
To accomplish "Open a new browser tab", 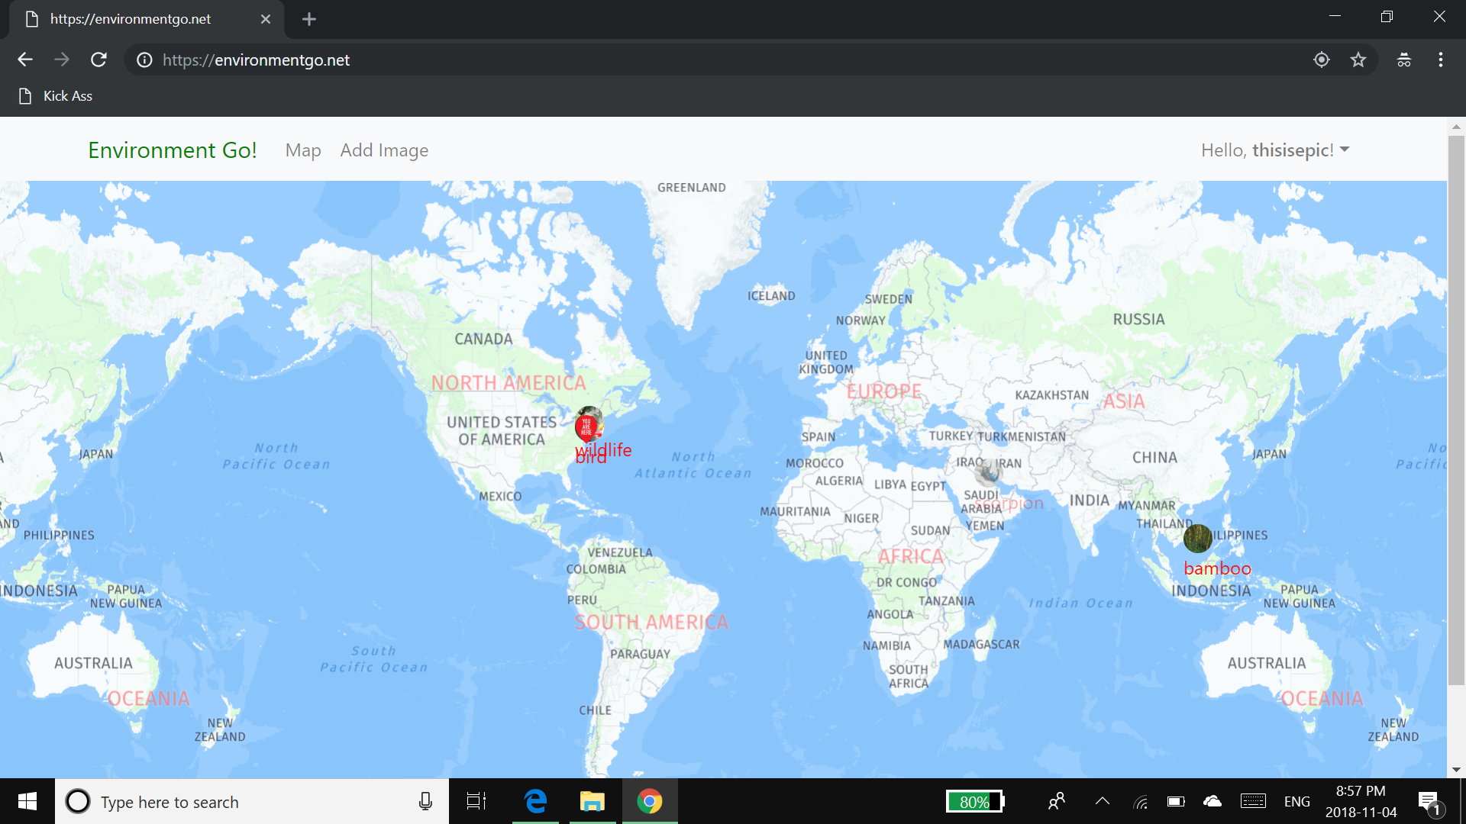I will pyautogui.click(x=309, y=19).
